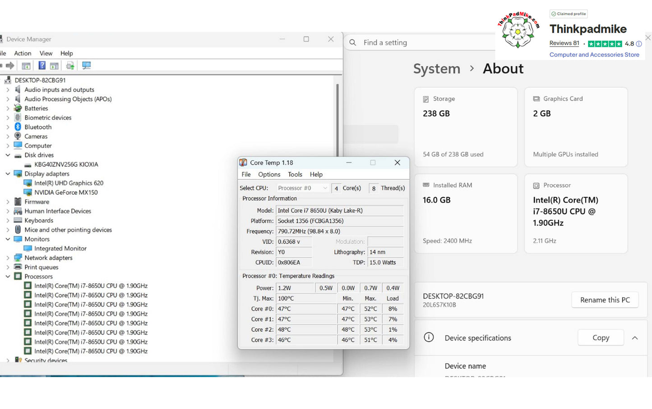Click the Processors category icon in Device Manager
This screenshot has width=652, height=409.
pos(18,277)
